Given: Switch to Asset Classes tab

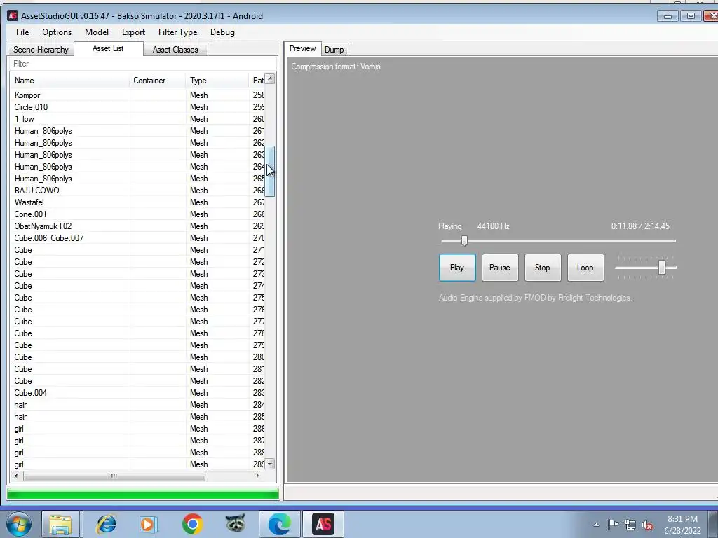Looking at the screenshot, I should tap(175, 50).
